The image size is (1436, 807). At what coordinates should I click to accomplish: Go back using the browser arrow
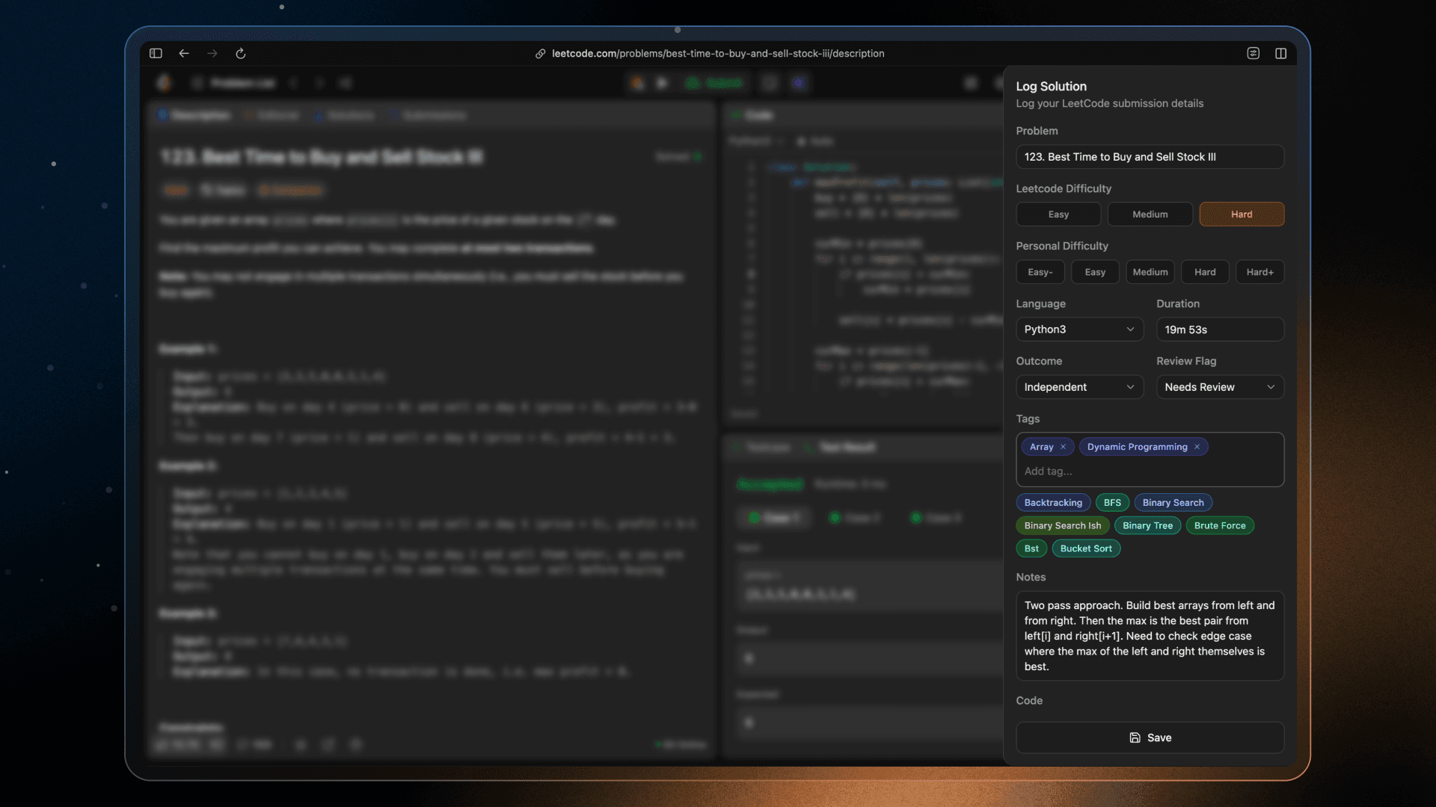(x=184, y=53)
